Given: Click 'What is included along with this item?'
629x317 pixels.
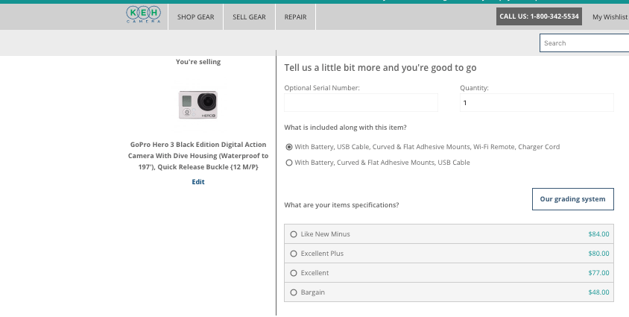Looking at the screenshot, I should pyautogui.click(x=345, y=128).
